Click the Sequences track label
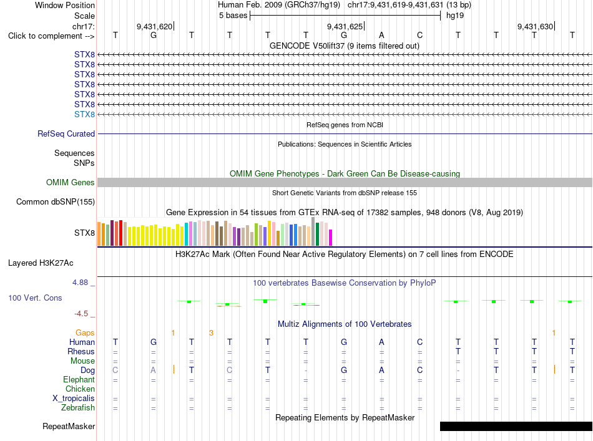This screenshot has width=593, height=441. pyautogui.click(x=74, y=153)
